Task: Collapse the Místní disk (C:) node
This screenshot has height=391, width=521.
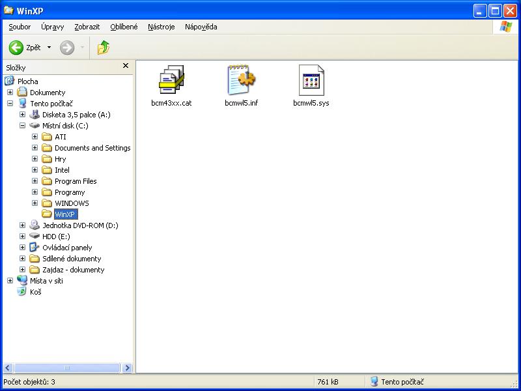Action: click(x=22, y=125)
